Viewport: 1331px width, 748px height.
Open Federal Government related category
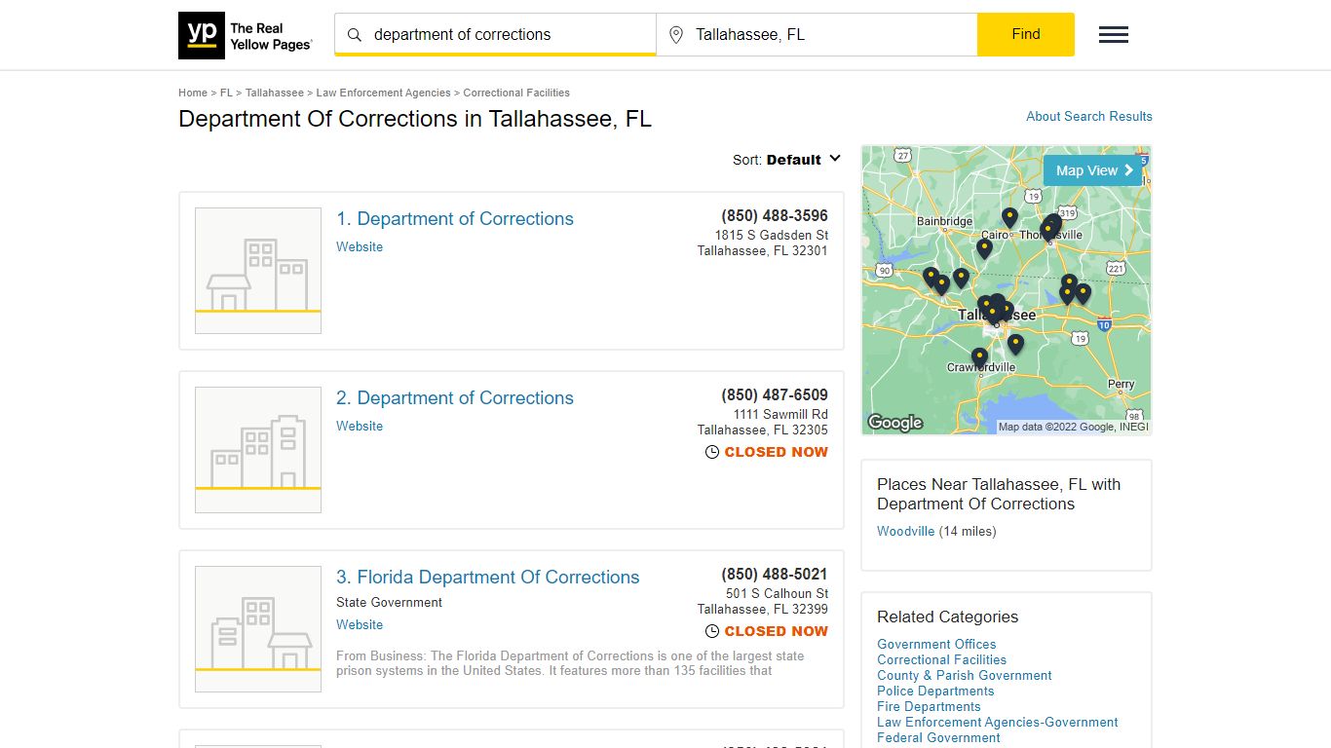coord(938,738)
